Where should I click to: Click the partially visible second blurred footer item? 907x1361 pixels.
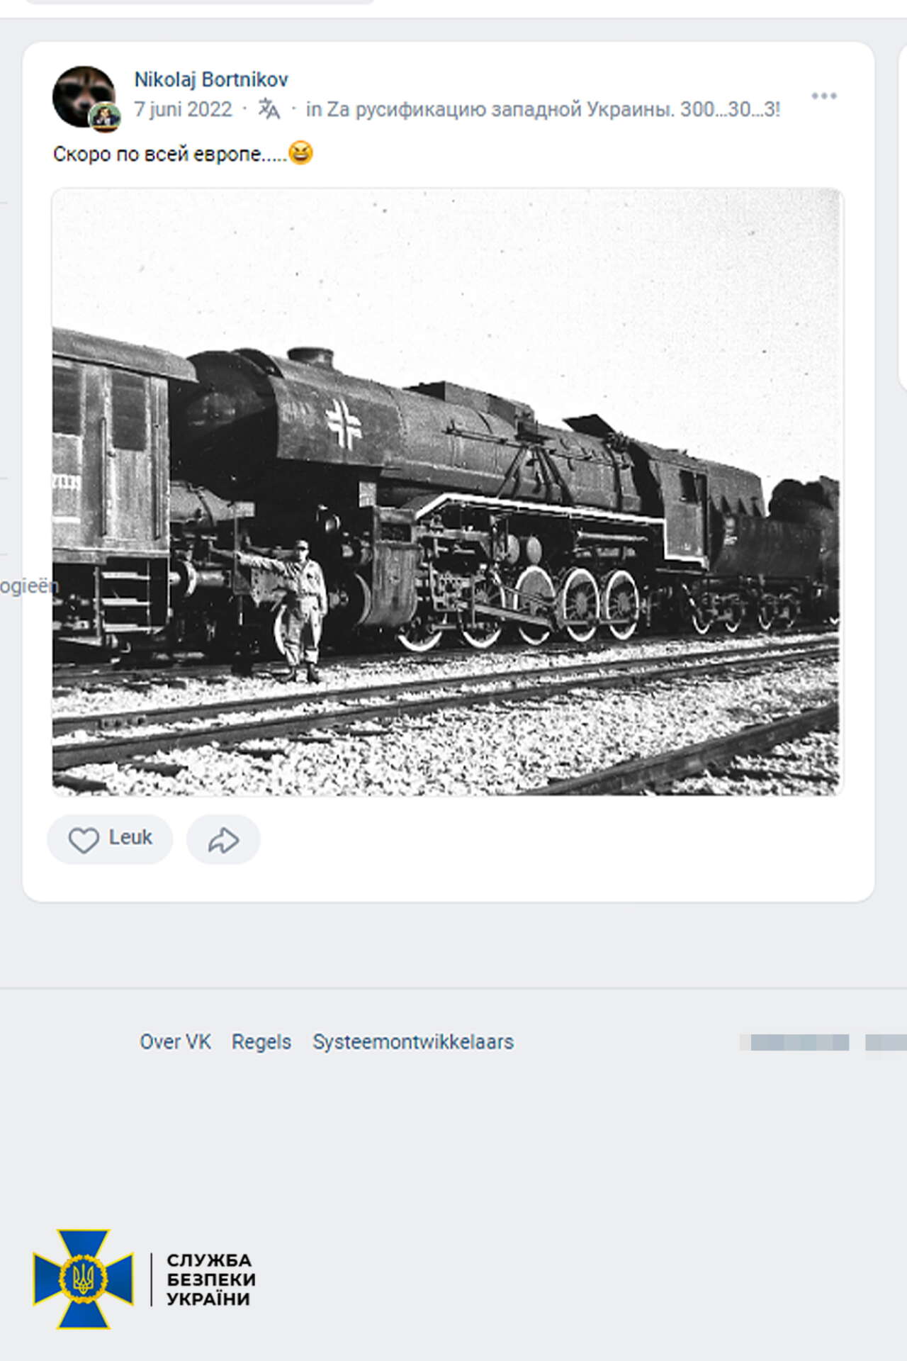point(886,1042)
